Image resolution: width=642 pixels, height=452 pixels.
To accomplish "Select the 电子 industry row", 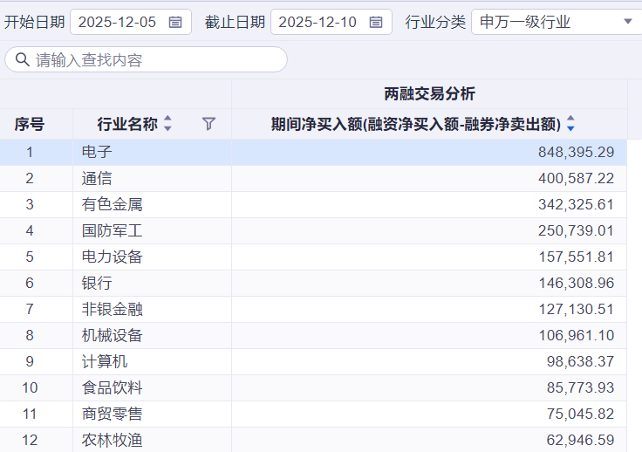I will [x=313, y=153].
